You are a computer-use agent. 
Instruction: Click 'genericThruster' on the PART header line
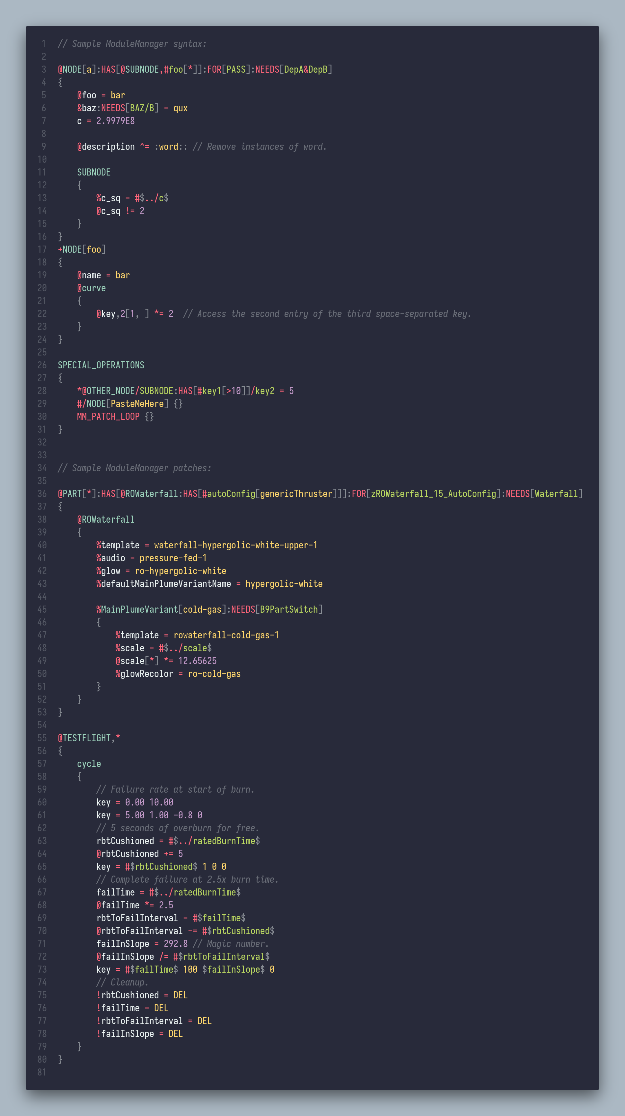coord(296,493)
